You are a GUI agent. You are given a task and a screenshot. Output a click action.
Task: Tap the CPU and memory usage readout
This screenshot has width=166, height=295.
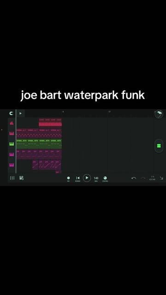(152, 178)
